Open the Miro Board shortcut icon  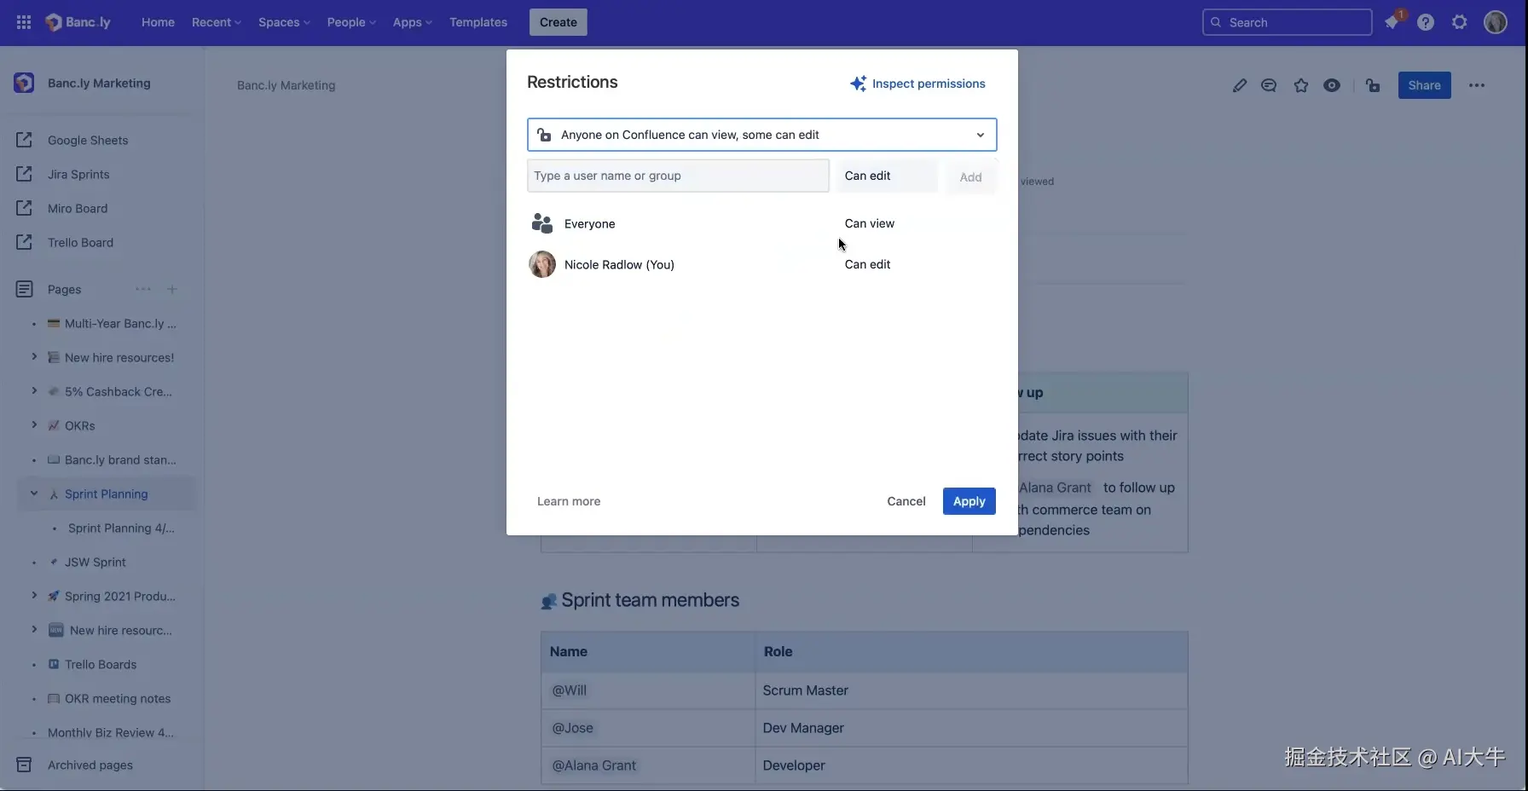pos(25,208)
